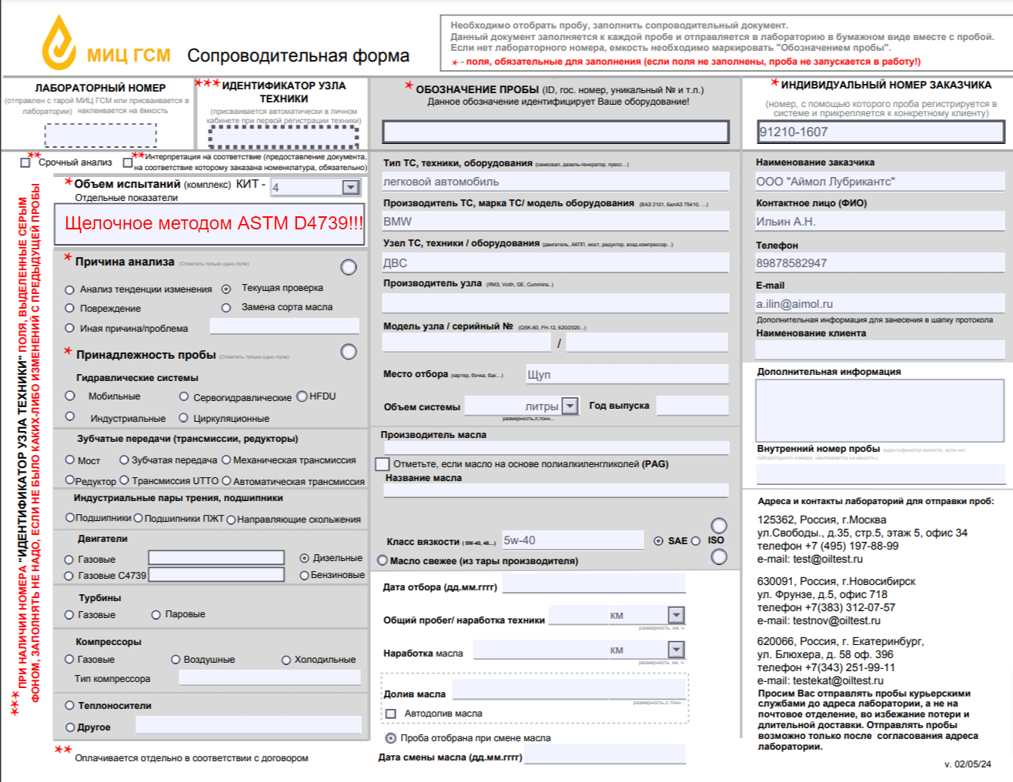Choose Газовые engine radio under Двигатели
The height and width of the screenshot is (782, 1013).
tap(69, 560)
